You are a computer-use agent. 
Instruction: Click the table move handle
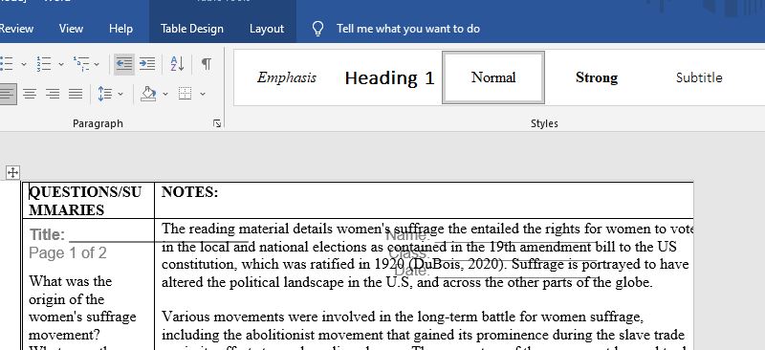point(12,172)
